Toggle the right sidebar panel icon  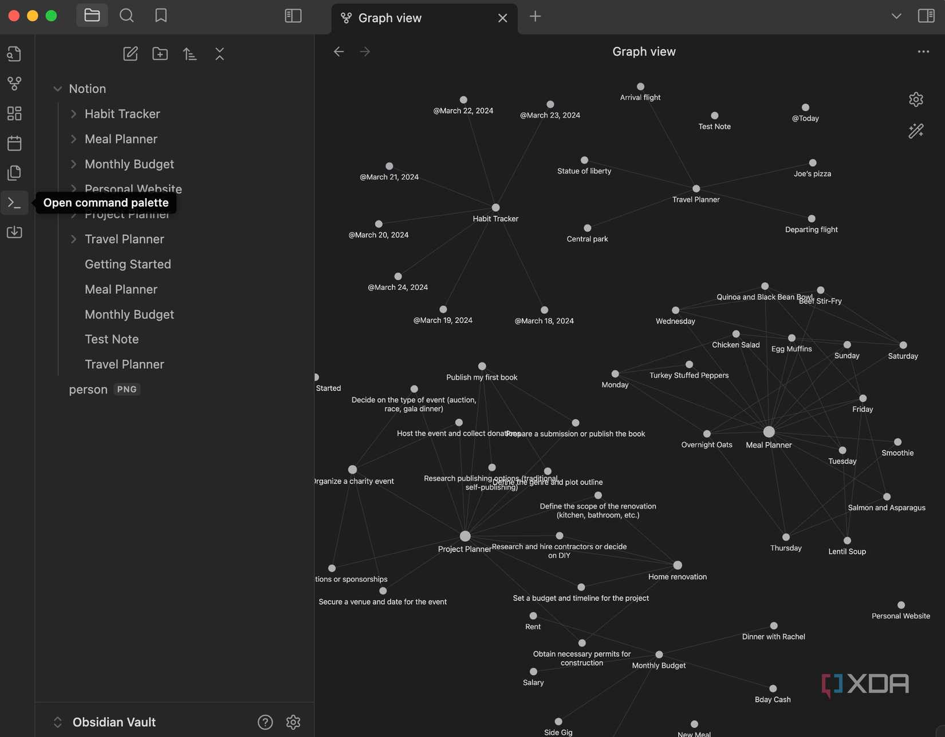926,15
